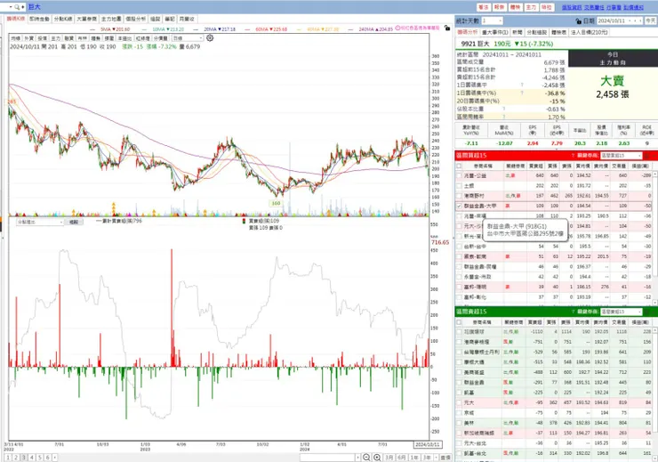Screen dimensions: 658x462
Task: Open the 法人目標(210元) tab
Action: (589, 32)
